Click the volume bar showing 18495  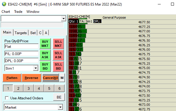pos(77,27)
